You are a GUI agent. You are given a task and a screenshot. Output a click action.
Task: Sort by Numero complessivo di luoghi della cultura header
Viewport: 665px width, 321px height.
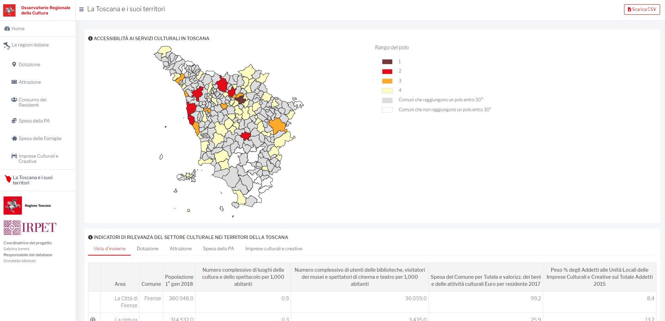(x=243, y=277)
